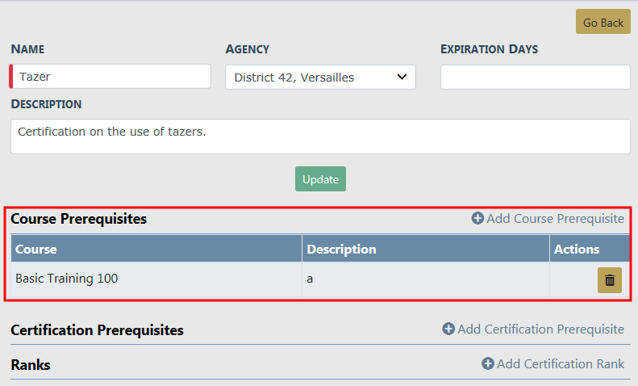This screenshot has width=638, height=386.
Task: Click the Ranks section heading
Action: [x=31, y=365]
